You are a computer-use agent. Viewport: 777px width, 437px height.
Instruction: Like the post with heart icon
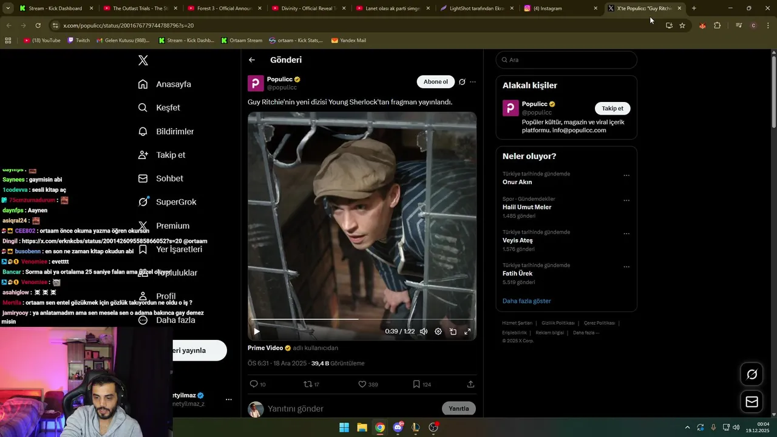(362, 384)
